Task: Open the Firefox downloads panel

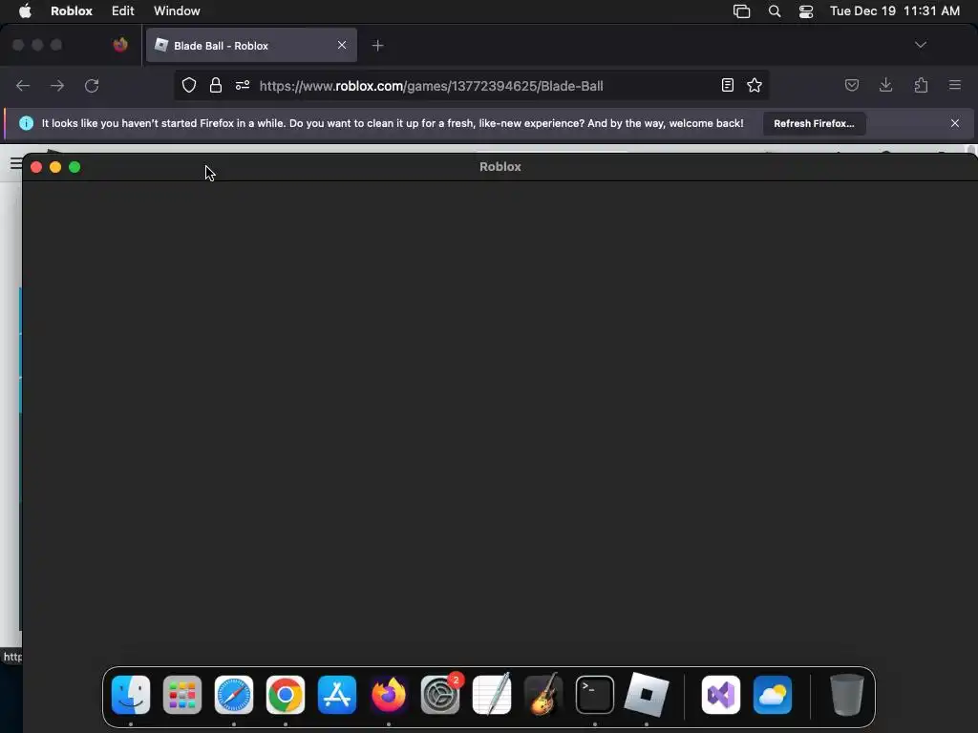Action: pyautogui.click(x=885, y=85)
